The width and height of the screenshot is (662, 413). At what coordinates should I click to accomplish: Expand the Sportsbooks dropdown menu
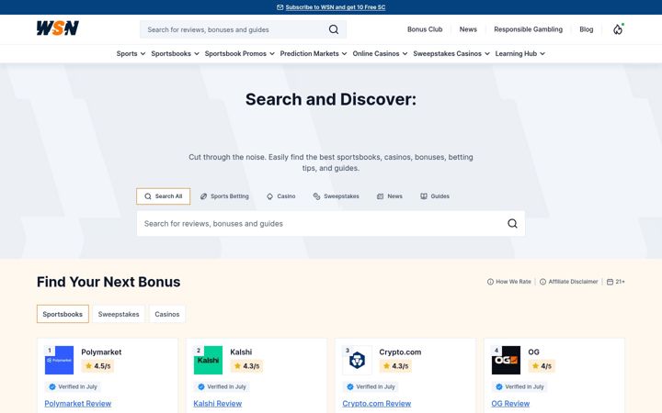coord(175,53)
